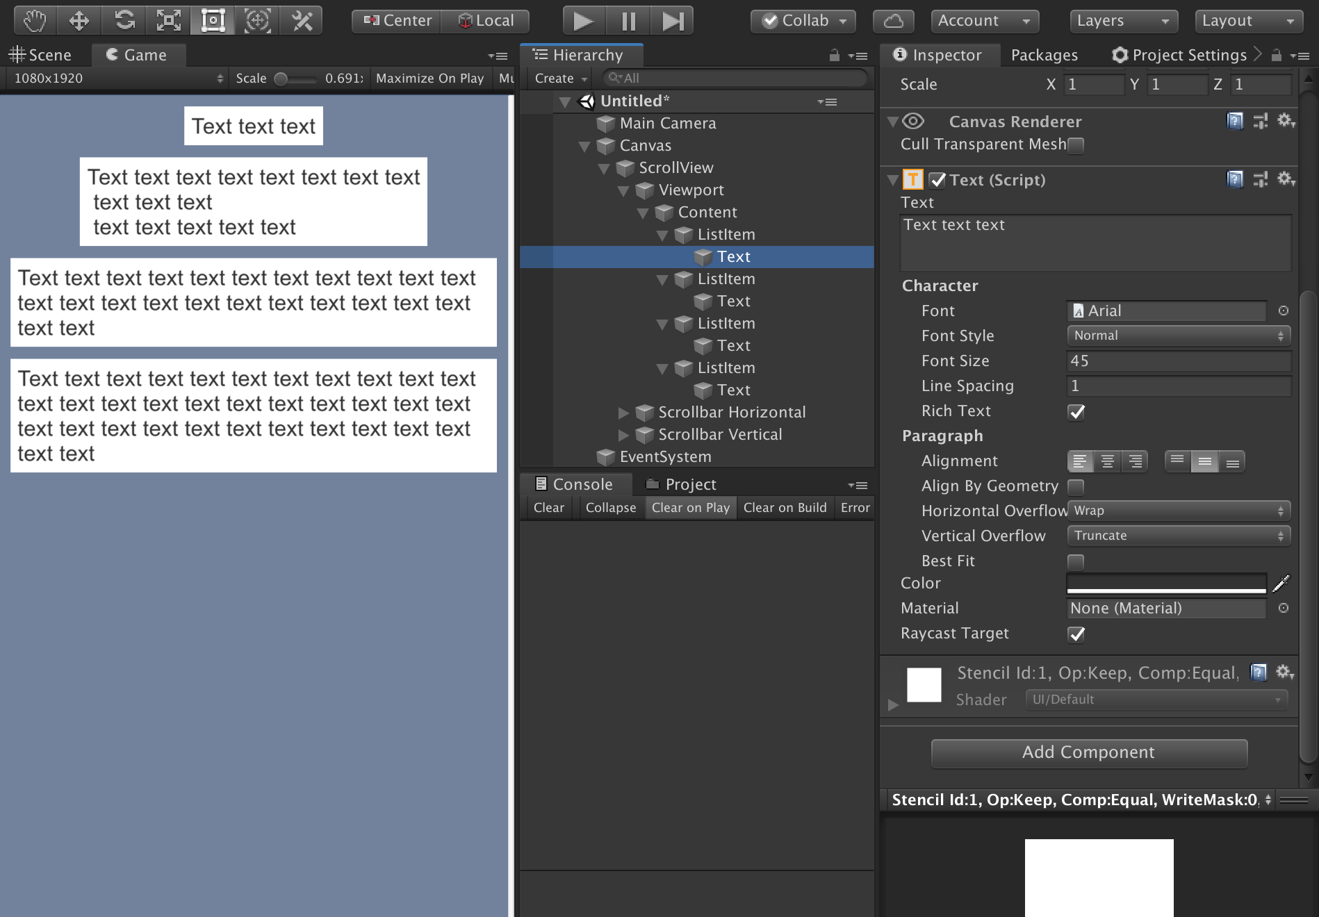Select the Rotate tool
Image resolution: width=1319 pixels, height=917 pixels.
point(124,21)
